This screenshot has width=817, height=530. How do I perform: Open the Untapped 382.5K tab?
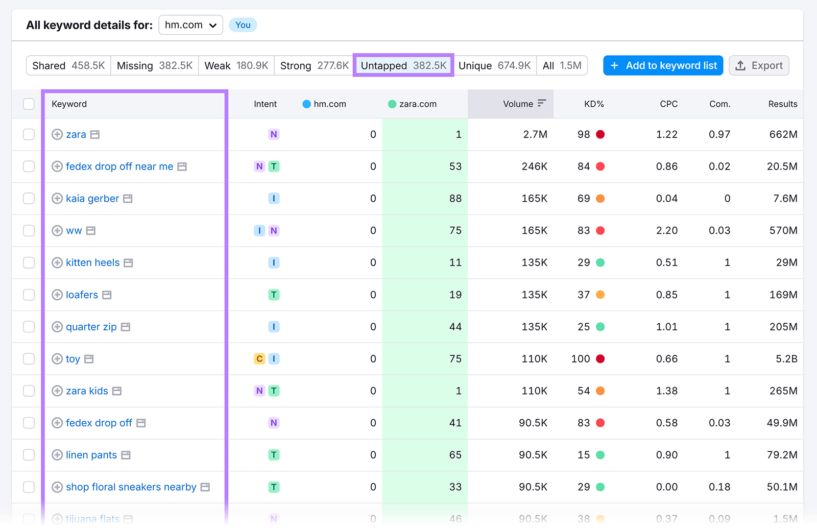(403, 66)
